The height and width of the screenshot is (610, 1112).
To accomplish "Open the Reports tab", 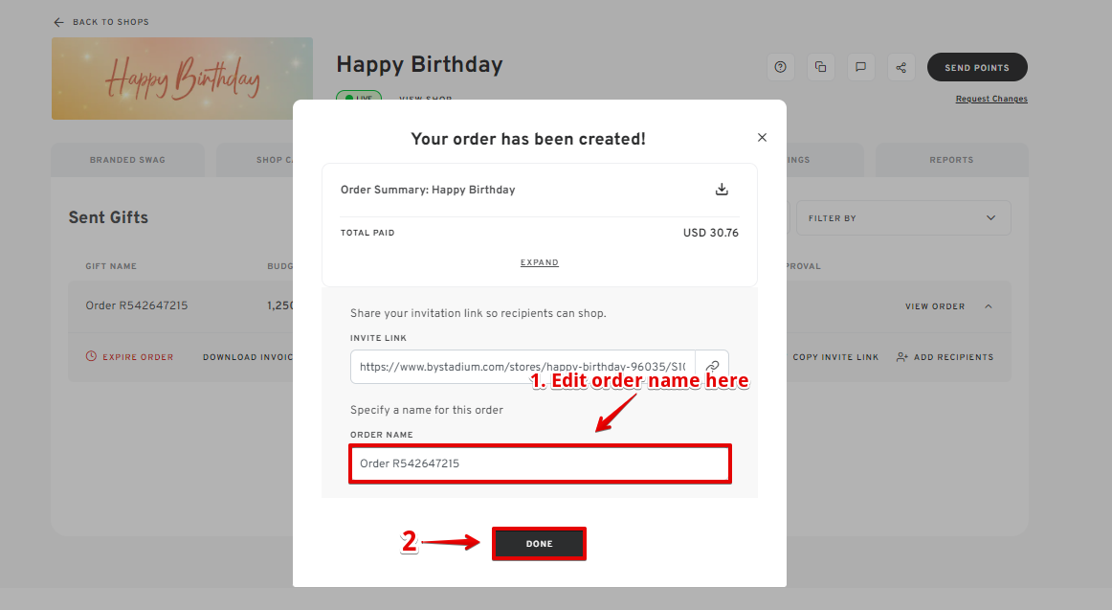I will [x=951, y=160].
